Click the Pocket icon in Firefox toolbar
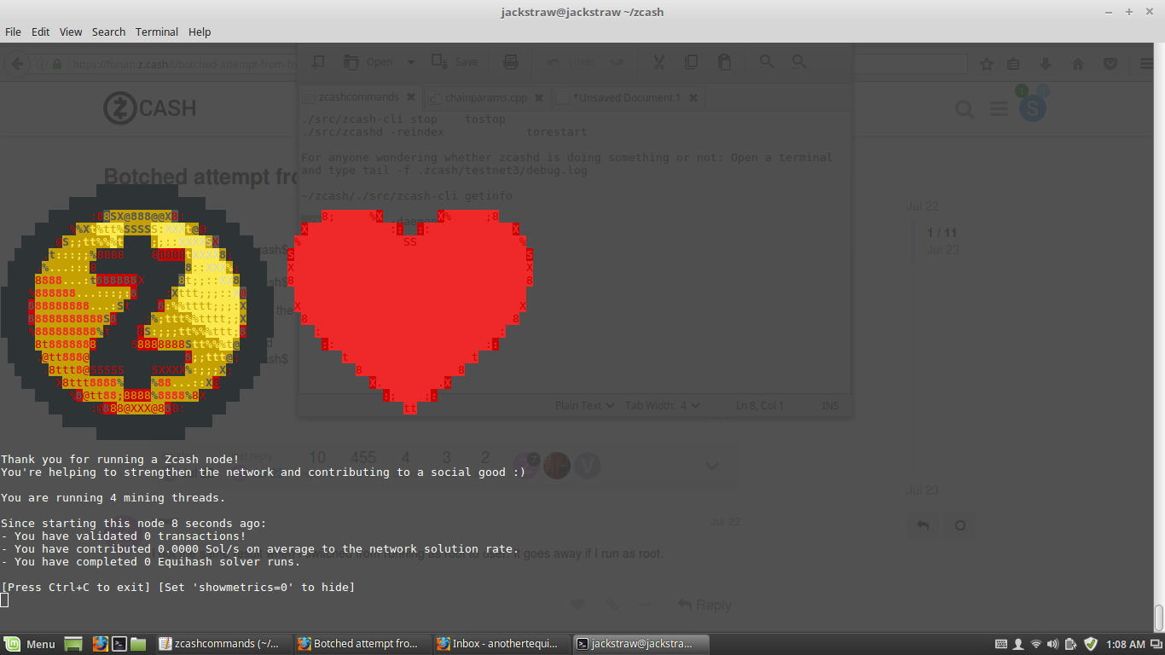The height and width of the screenshot is (655, 1165). tap(1110, 64)
